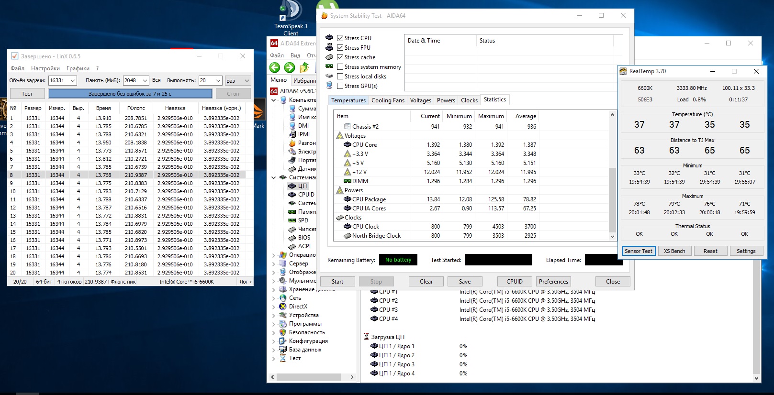The image size is (774, 395).
Task: Enable the Stress local disks checkbox
Action: tap(340, 77)
